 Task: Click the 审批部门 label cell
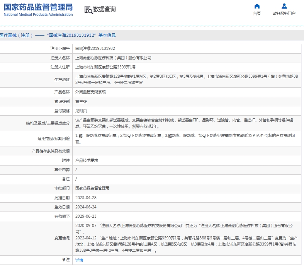coord(62,188)
